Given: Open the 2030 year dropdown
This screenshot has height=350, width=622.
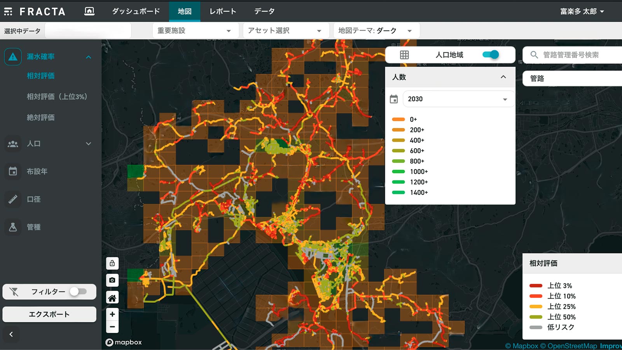Looking at the screenshot, I should click(458, 99).
